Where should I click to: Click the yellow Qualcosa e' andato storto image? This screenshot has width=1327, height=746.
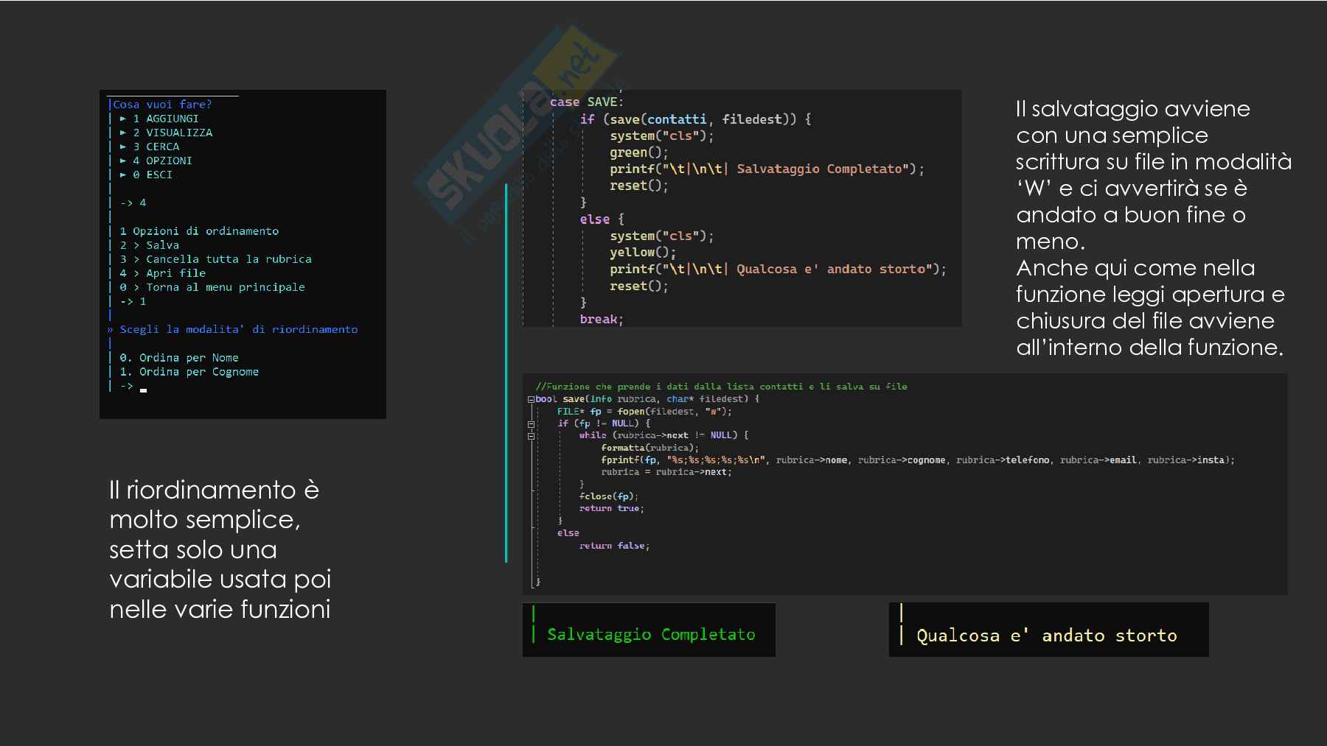[1048, 630]
